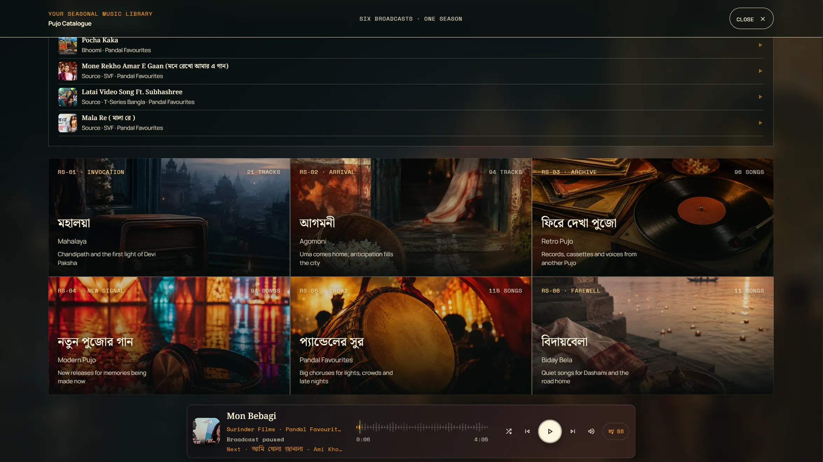Skip to next track
Screen dimensions: 823x462
click(x=572, y=431)
